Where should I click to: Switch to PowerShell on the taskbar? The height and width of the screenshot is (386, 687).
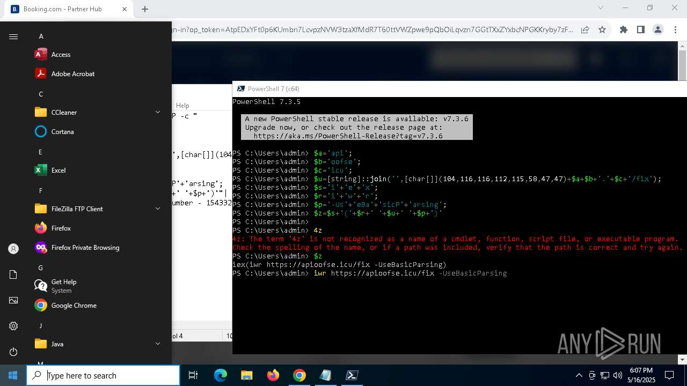coord(352,375)
